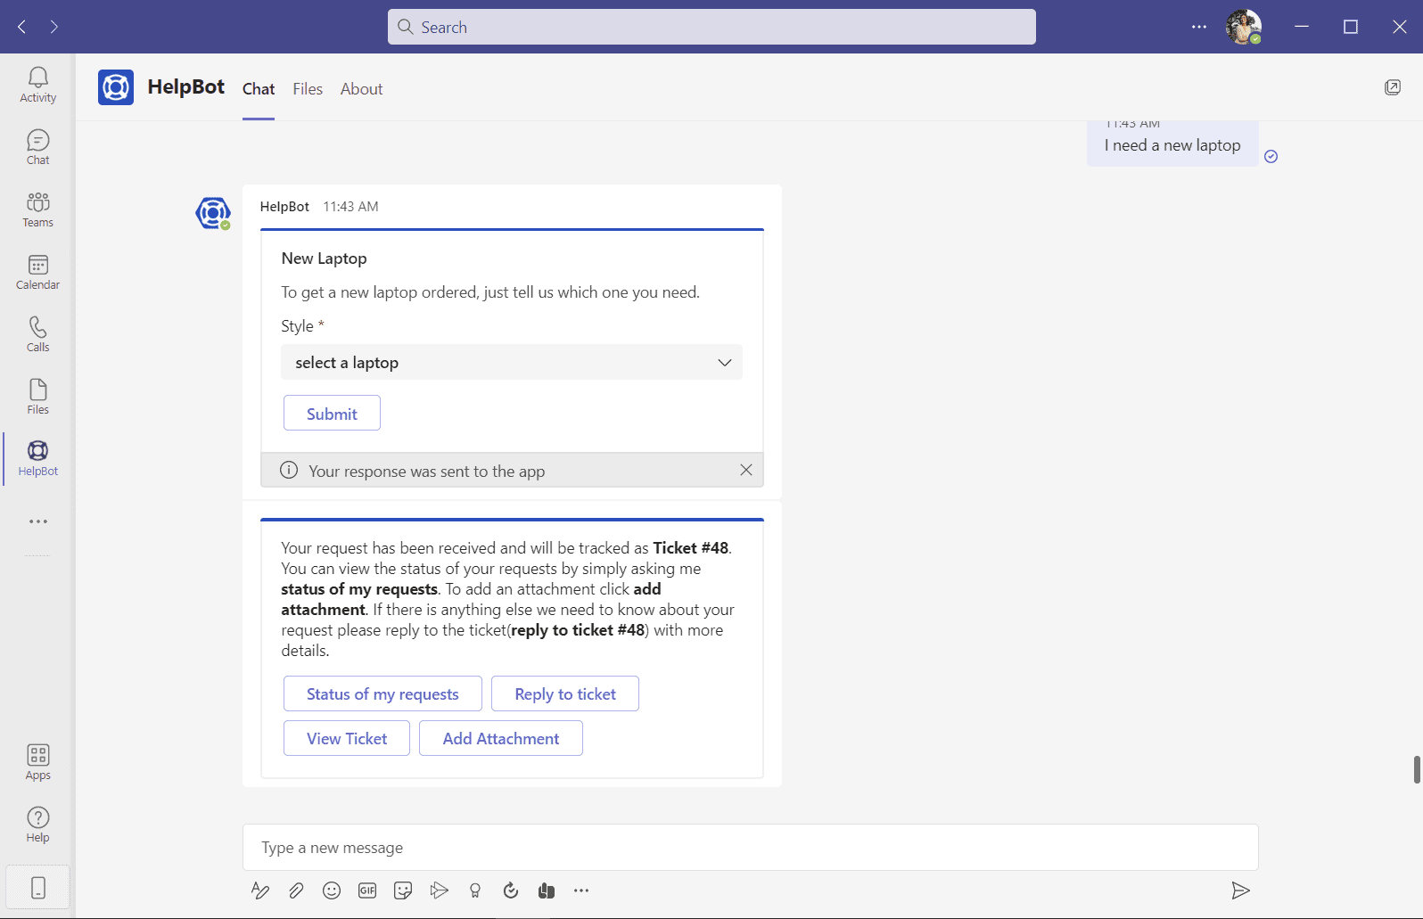Image resolution: width=1423 pixels, height=919 pixels.
Task: Open Settings and more ellipsis in title bar
Action: tap(1199, 27)
